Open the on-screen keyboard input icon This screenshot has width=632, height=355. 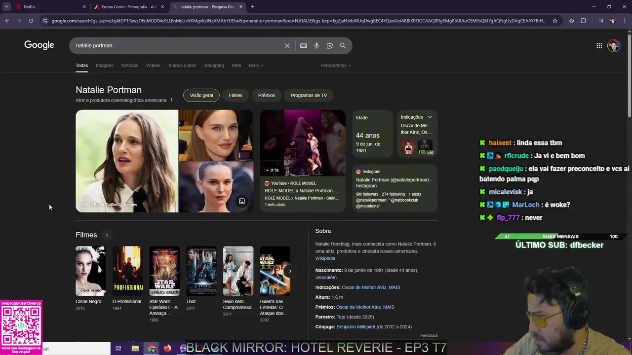pyautogui.click(x=303, y=45)
